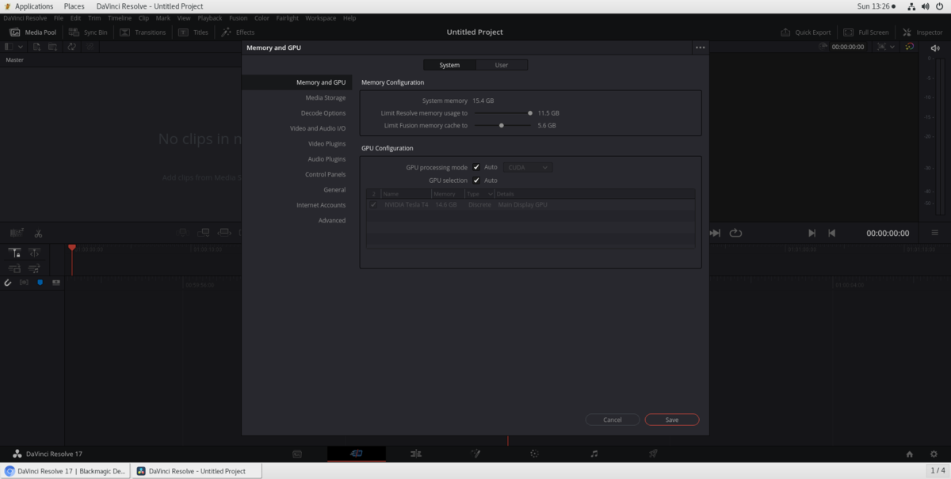This screenshot has width=951, height=479.
Task: Open the Fusion page icon
Action: tap(475, 454)
